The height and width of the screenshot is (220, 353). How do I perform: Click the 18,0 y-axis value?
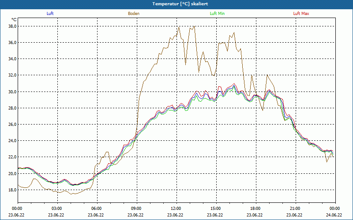coord(12,190)
